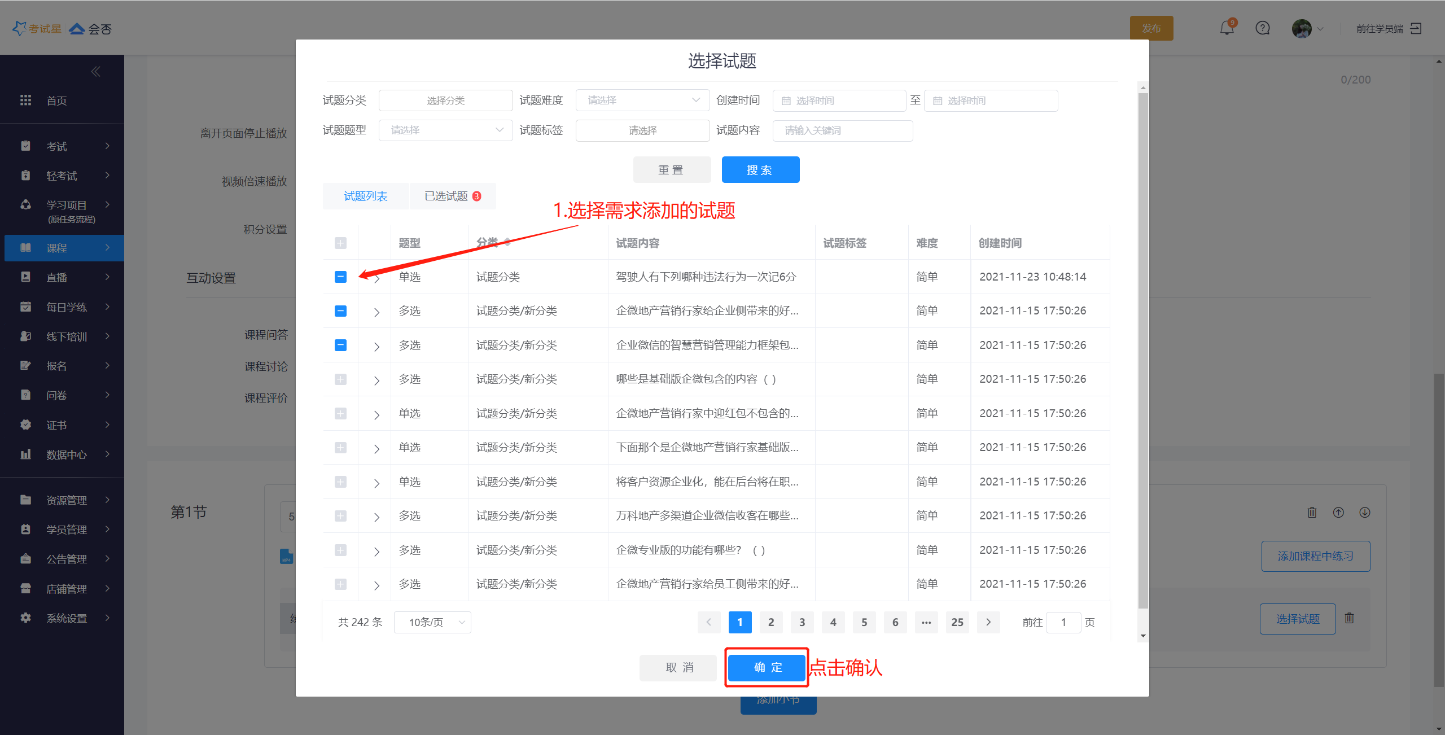Open the 10条/页 page size dropdown
1445x735 pixels.
432,623
